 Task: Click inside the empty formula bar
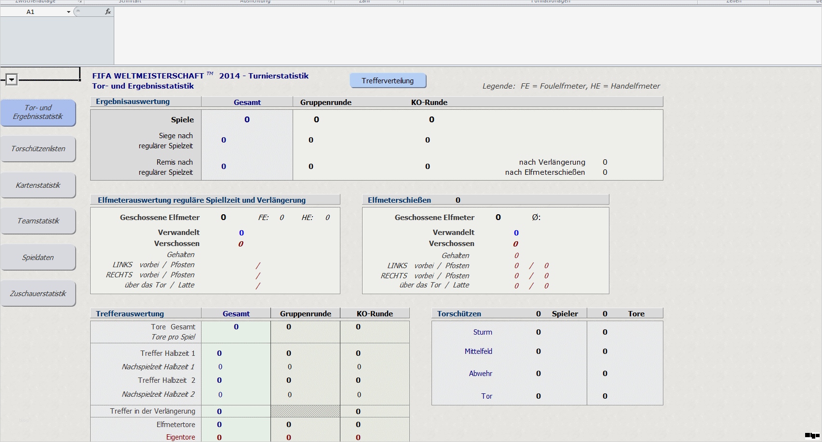click(x=468, y=36)
